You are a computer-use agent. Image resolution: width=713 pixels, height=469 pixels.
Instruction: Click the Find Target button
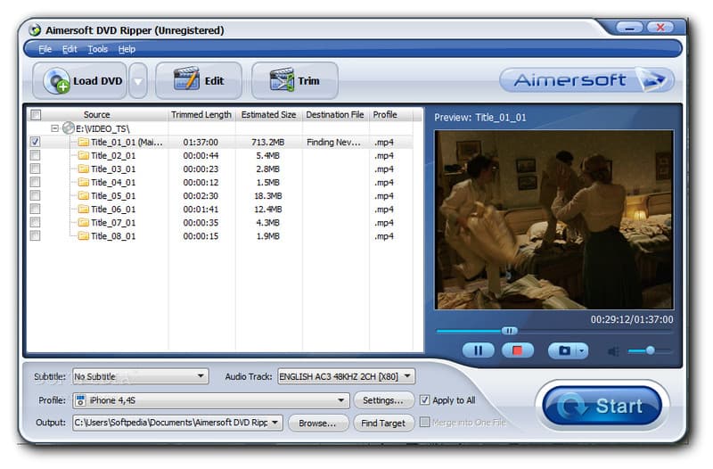tap(384, 423)
